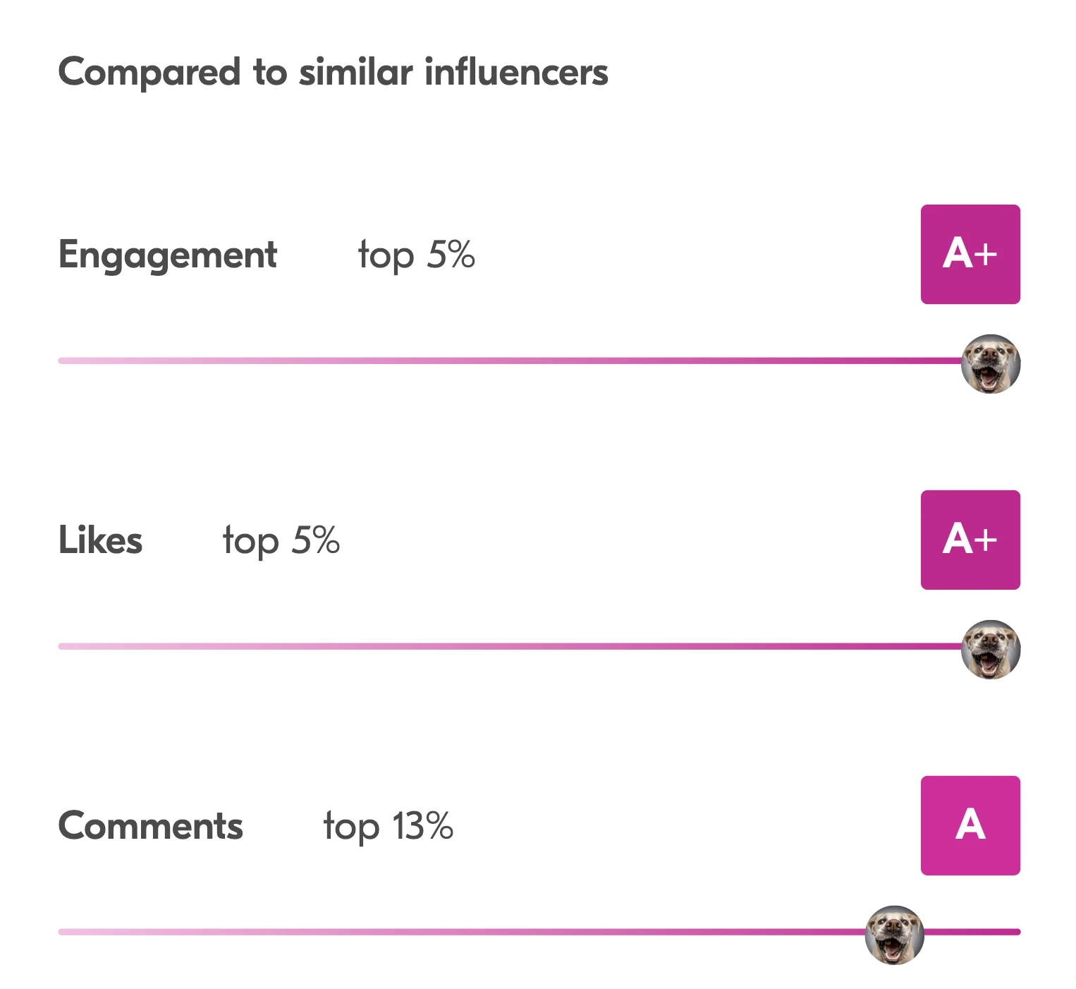
Task: Select the Likes metric label
Action: coord(101,541)
